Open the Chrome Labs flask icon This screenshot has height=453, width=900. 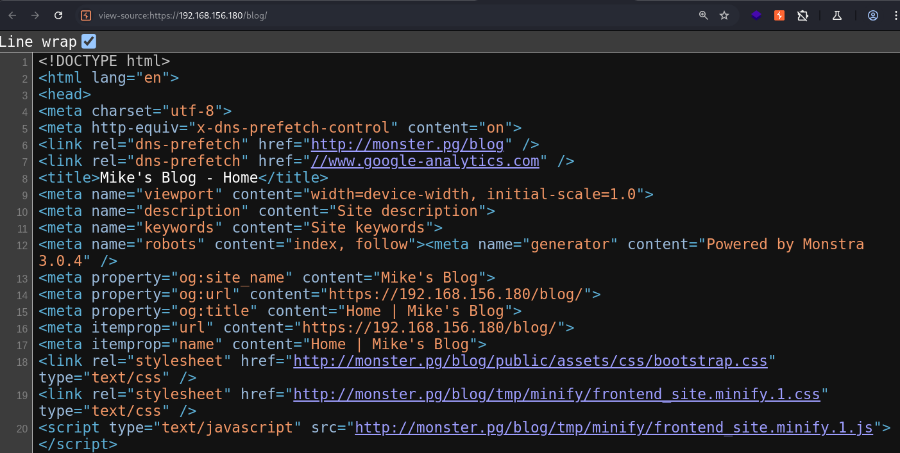point(837,15)
